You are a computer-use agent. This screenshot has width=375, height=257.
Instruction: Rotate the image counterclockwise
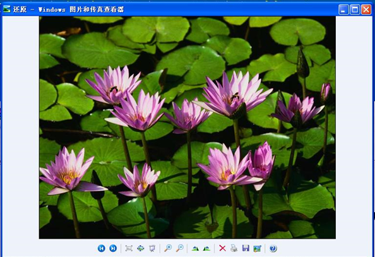206,249
